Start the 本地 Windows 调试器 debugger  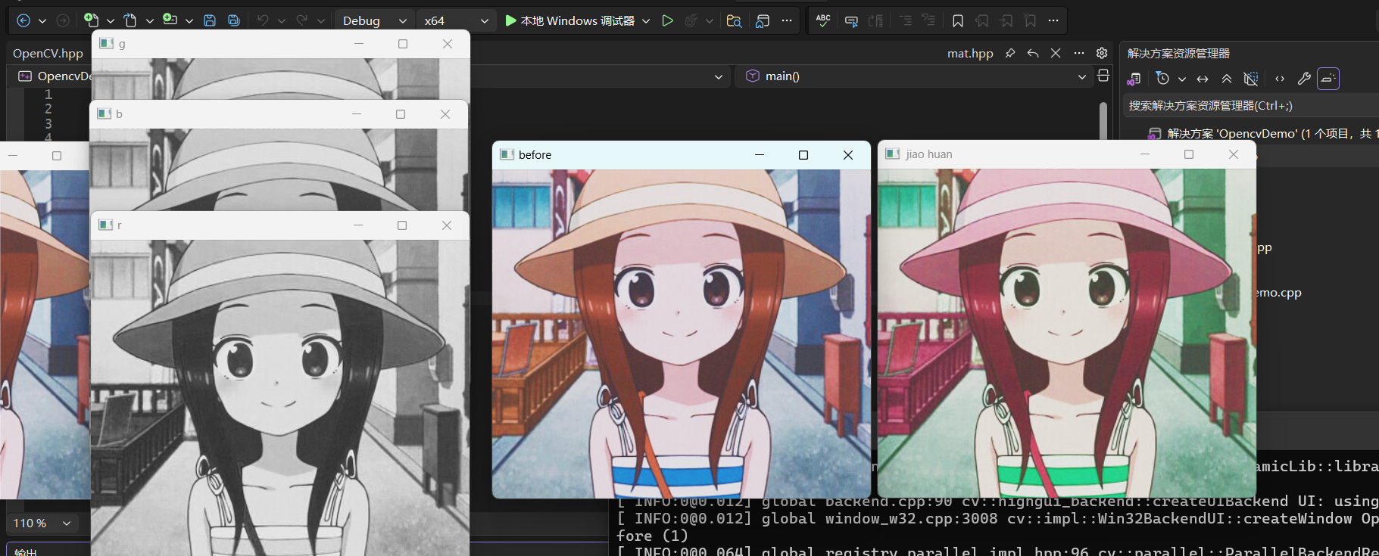click(x=569, y=20)
